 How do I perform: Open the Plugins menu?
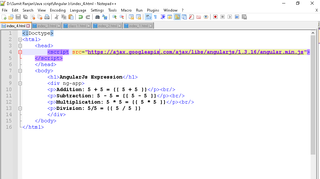[153, 10]
